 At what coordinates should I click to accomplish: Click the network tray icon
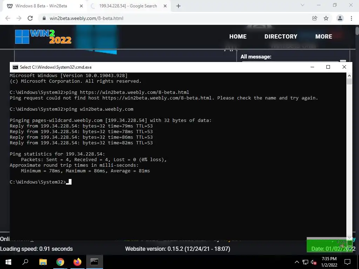tap(305, 262)
